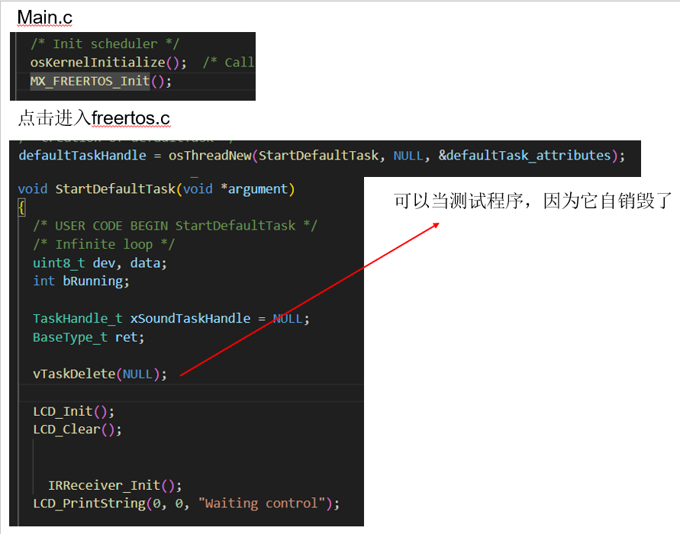Click the '*argument' parameter
Image resolution: width=680 pixels, height=534 pixels.
[x=253, y=189]
